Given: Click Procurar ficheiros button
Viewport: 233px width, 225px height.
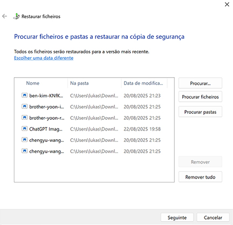Looking at the screenshot, I should point(200,97).
